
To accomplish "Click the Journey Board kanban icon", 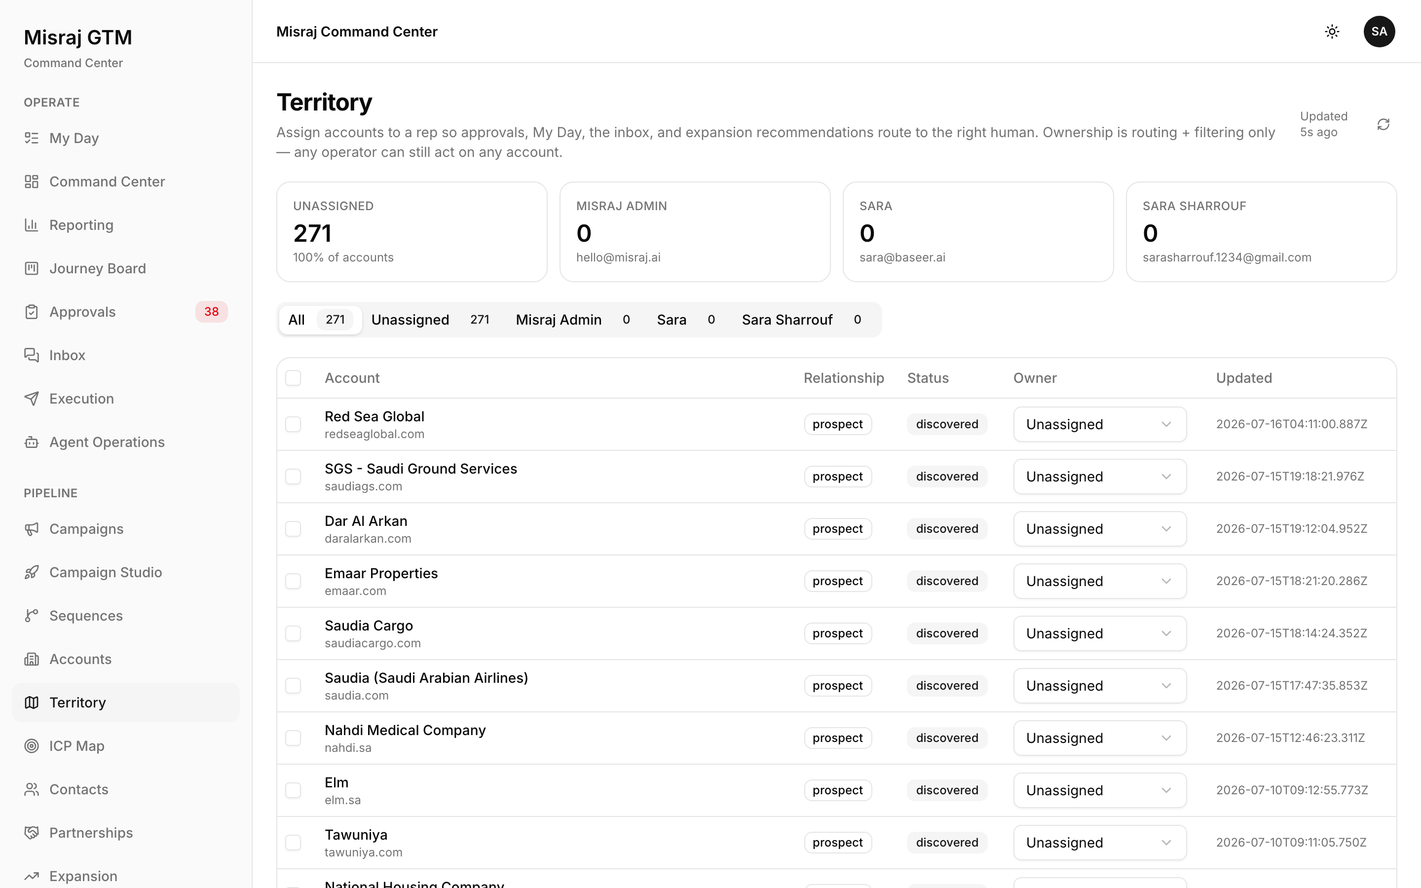I will click(x=32, y=268).
